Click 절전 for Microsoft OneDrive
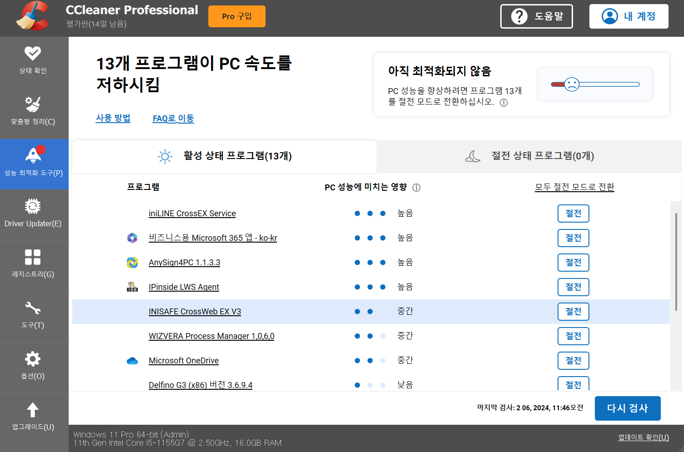 pyautogui.click(x=573, y=361)
